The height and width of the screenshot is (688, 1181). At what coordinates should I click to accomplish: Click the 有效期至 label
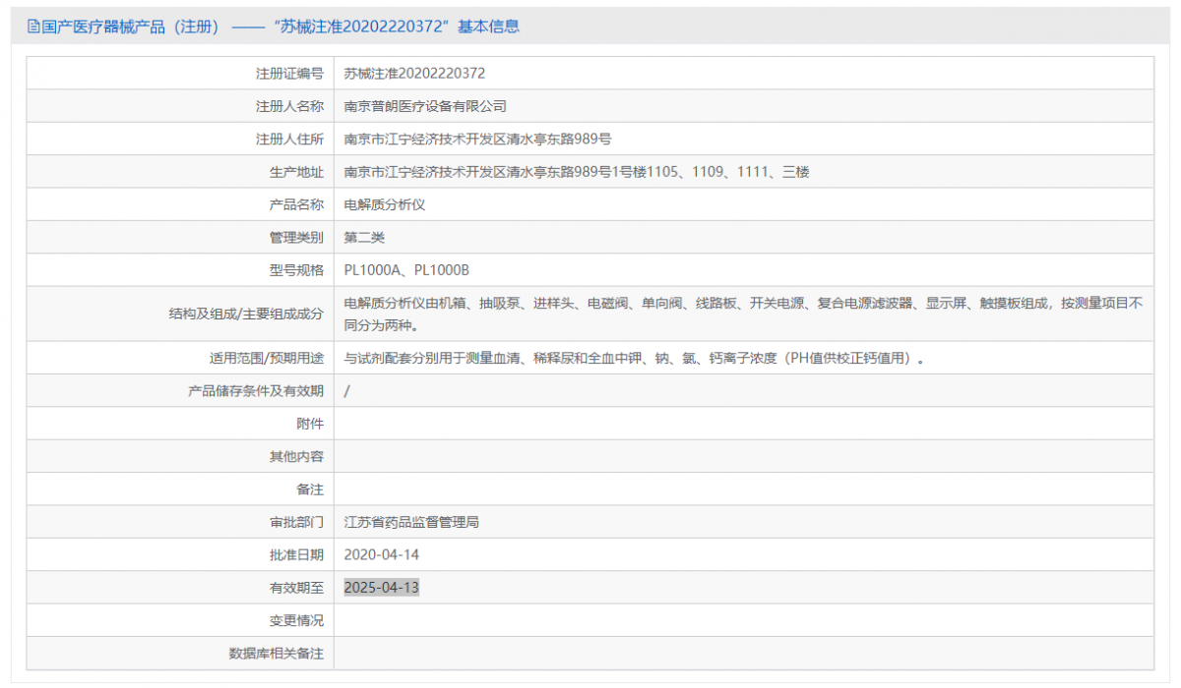(x=296, y=588)
